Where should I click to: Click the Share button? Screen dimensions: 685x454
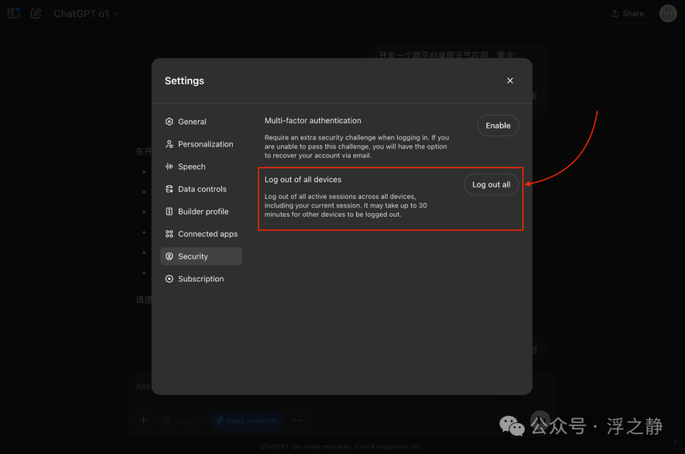tap(627, 13)
